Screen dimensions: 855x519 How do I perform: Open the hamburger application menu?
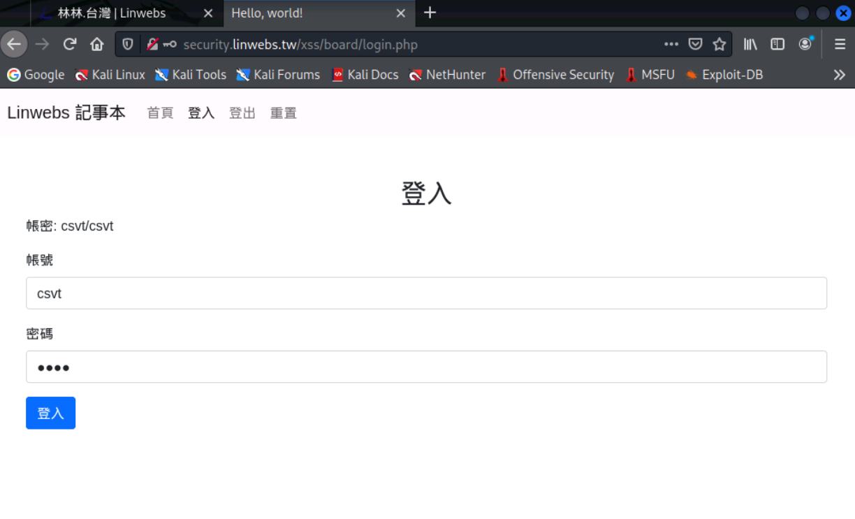pos(840,45)
